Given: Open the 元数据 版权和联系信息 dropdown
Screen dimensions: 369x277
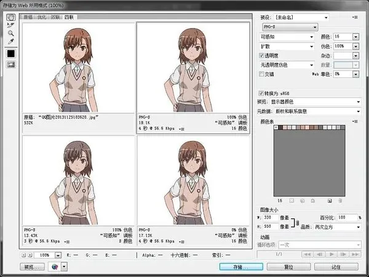Looking at the screenshot, I should tap(318, 111).
